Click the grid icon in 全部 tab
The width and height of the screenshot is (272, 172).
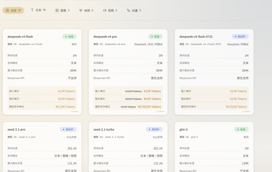coord(7,11)
